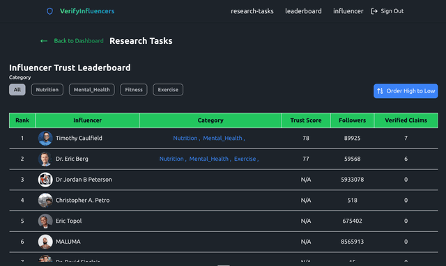The height and width of the screenshot is (266, 446).
Task: Go to the leaderboard nav item
Action: [x=303, y=11]
